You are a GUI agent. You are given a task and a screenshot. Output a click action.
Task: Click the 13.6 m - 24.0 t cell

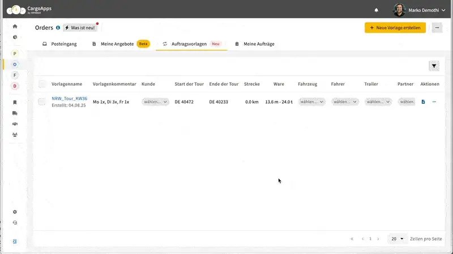click(x=279, y=102)
